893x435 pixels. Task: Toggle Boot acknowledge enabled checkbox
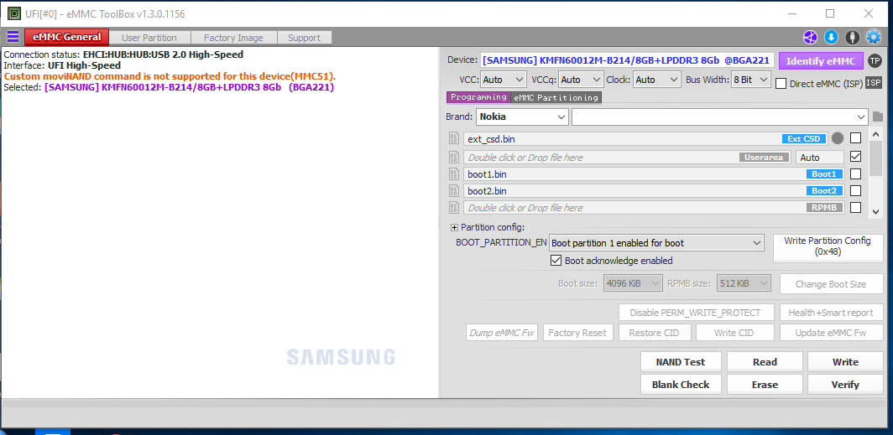[x=556, y=261]
